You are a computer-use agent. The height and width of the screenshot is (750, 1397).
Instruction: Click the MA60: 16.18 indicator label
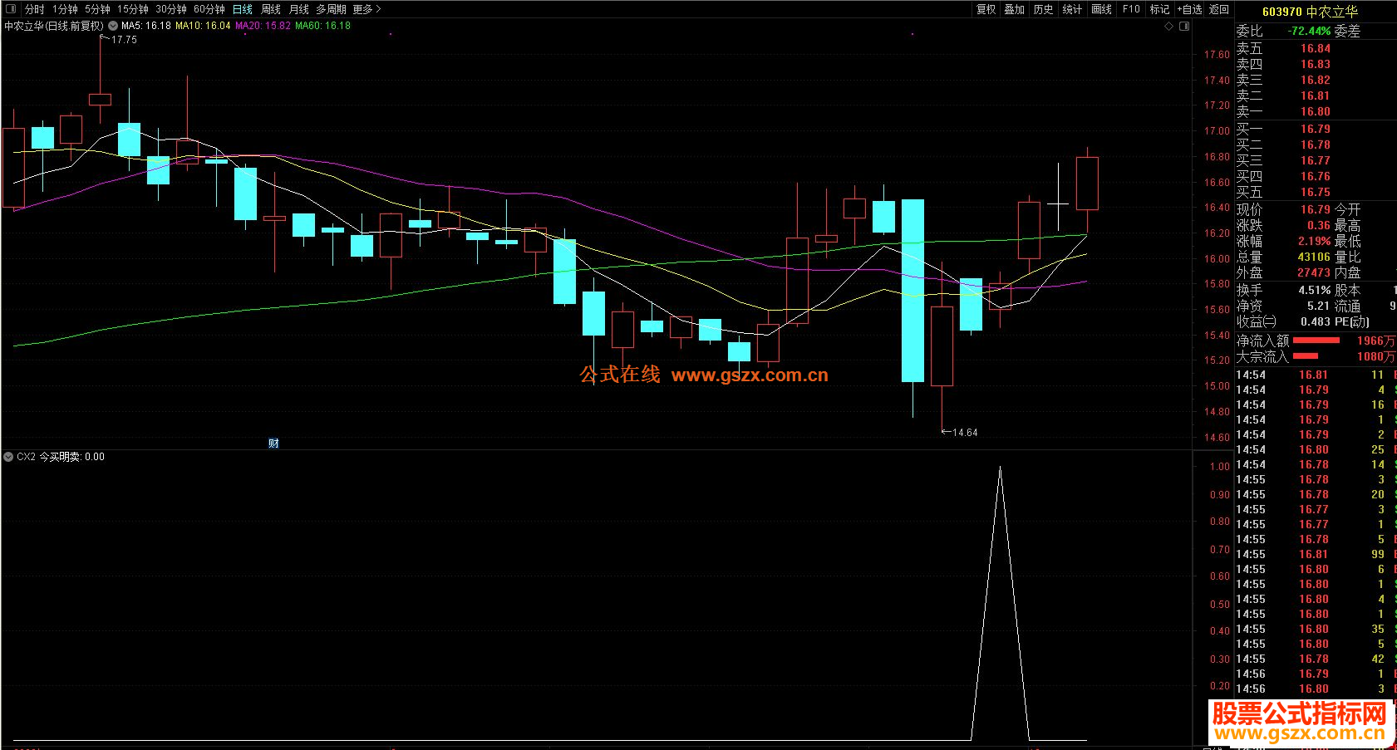coord(323,26)
